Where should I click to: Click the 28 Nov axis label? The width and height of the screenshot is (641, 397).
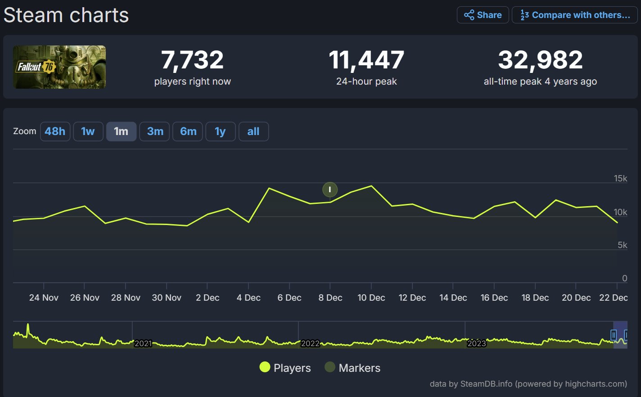coord(126,298)
